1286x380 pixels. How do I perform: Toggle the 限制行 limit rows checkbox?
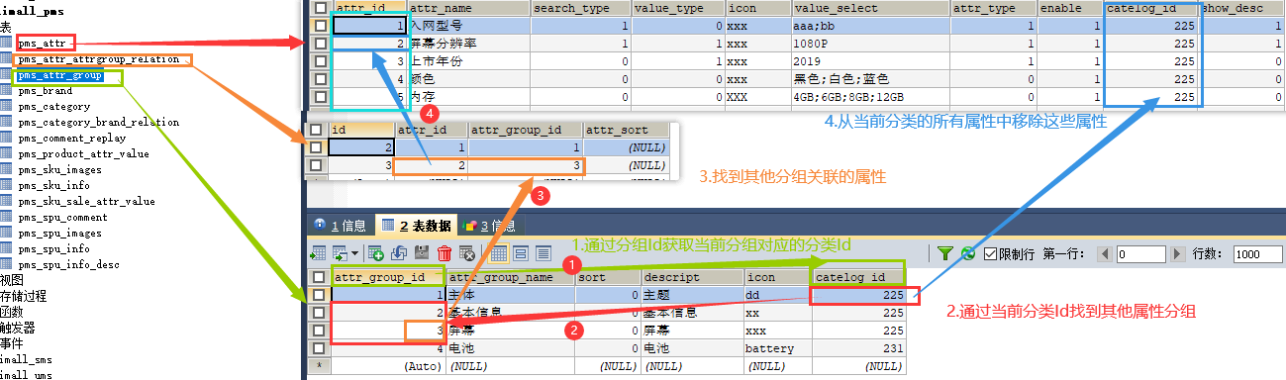click(990, 254)
